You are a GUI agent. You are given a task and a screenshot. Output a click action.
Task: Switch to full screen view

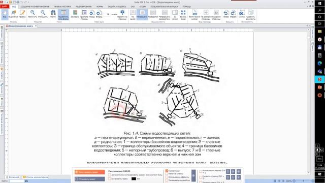pyautogui.click(x=183, y=15)
